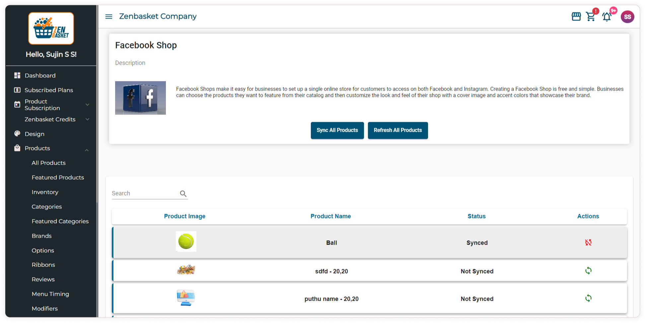Unsync the Ball product
Viewport: 645px width, 323px height.
[588, 243]
